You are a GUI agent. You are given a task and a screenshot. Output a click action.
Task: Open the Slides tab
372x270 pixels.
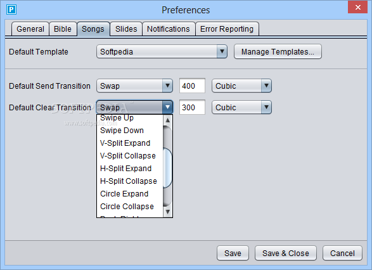(x=126, y=29)
